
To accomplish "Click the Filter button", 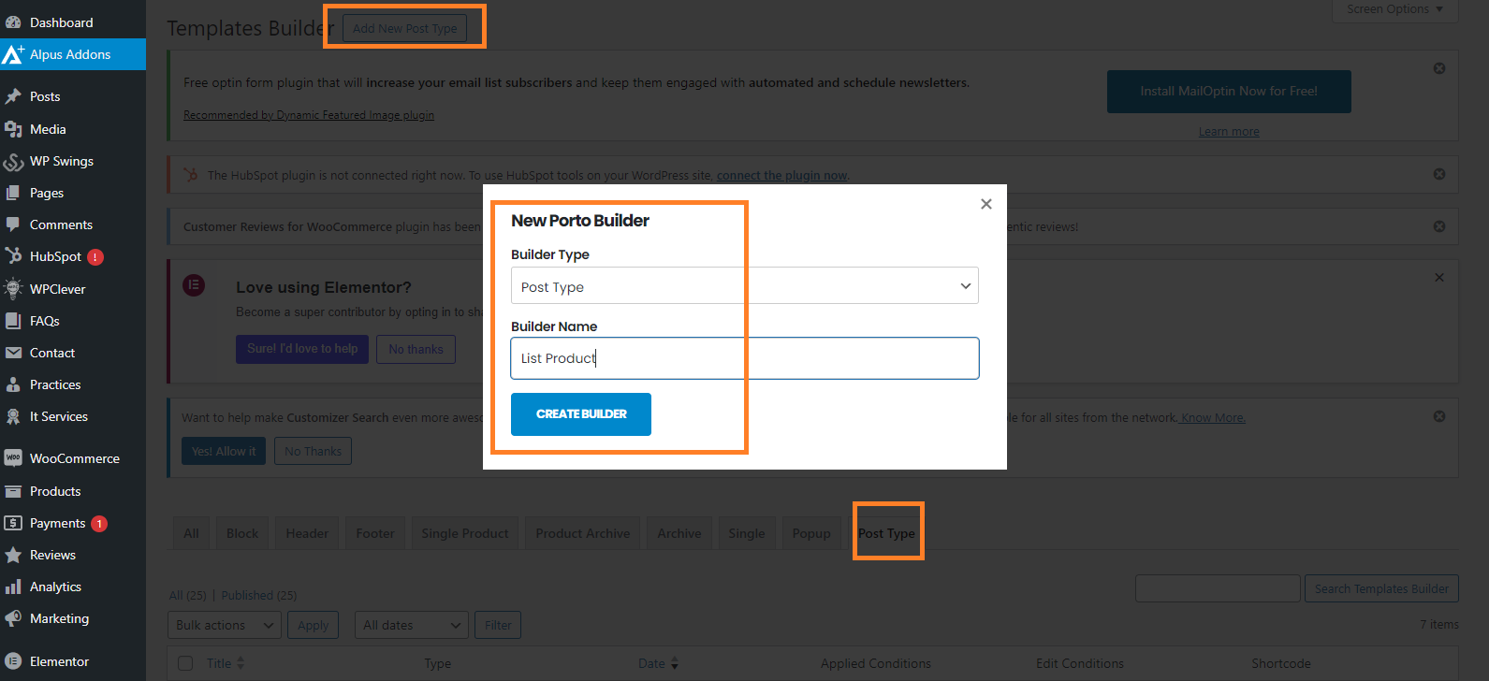I will [498, 625].
